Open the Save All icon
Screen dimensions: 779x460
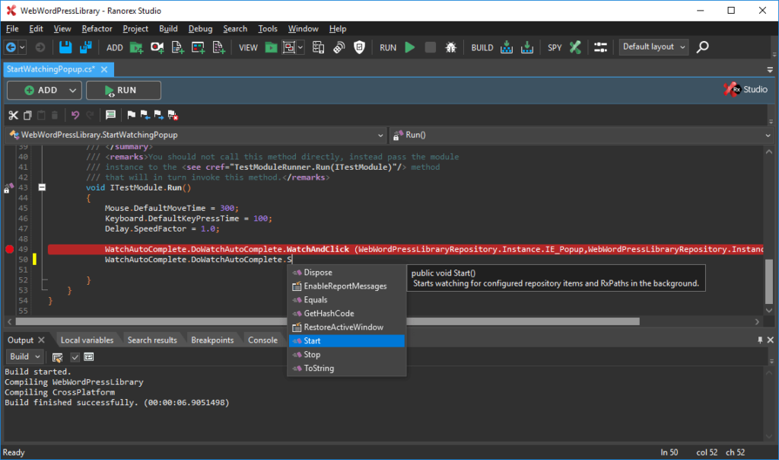84,47
